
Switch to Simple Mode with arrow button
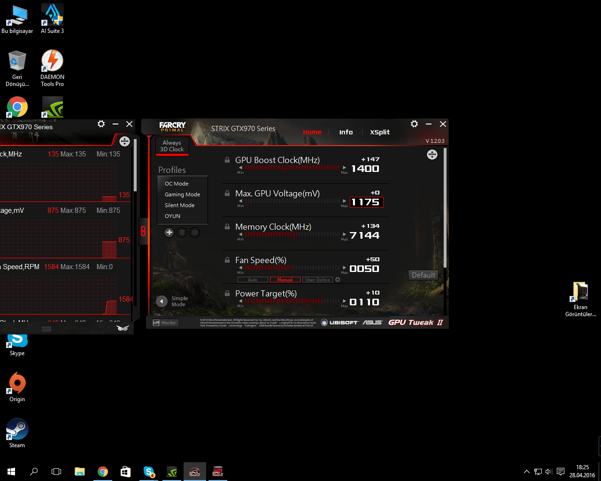(x=162, y=301)
